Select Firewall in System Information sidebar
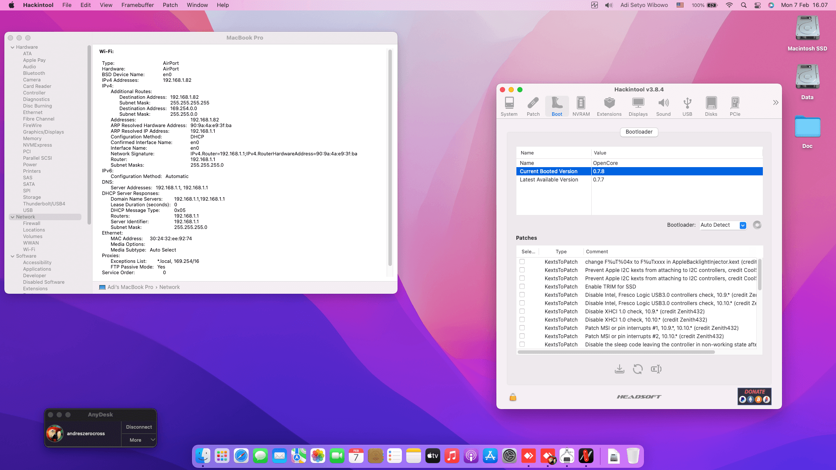 pos(31,223)
